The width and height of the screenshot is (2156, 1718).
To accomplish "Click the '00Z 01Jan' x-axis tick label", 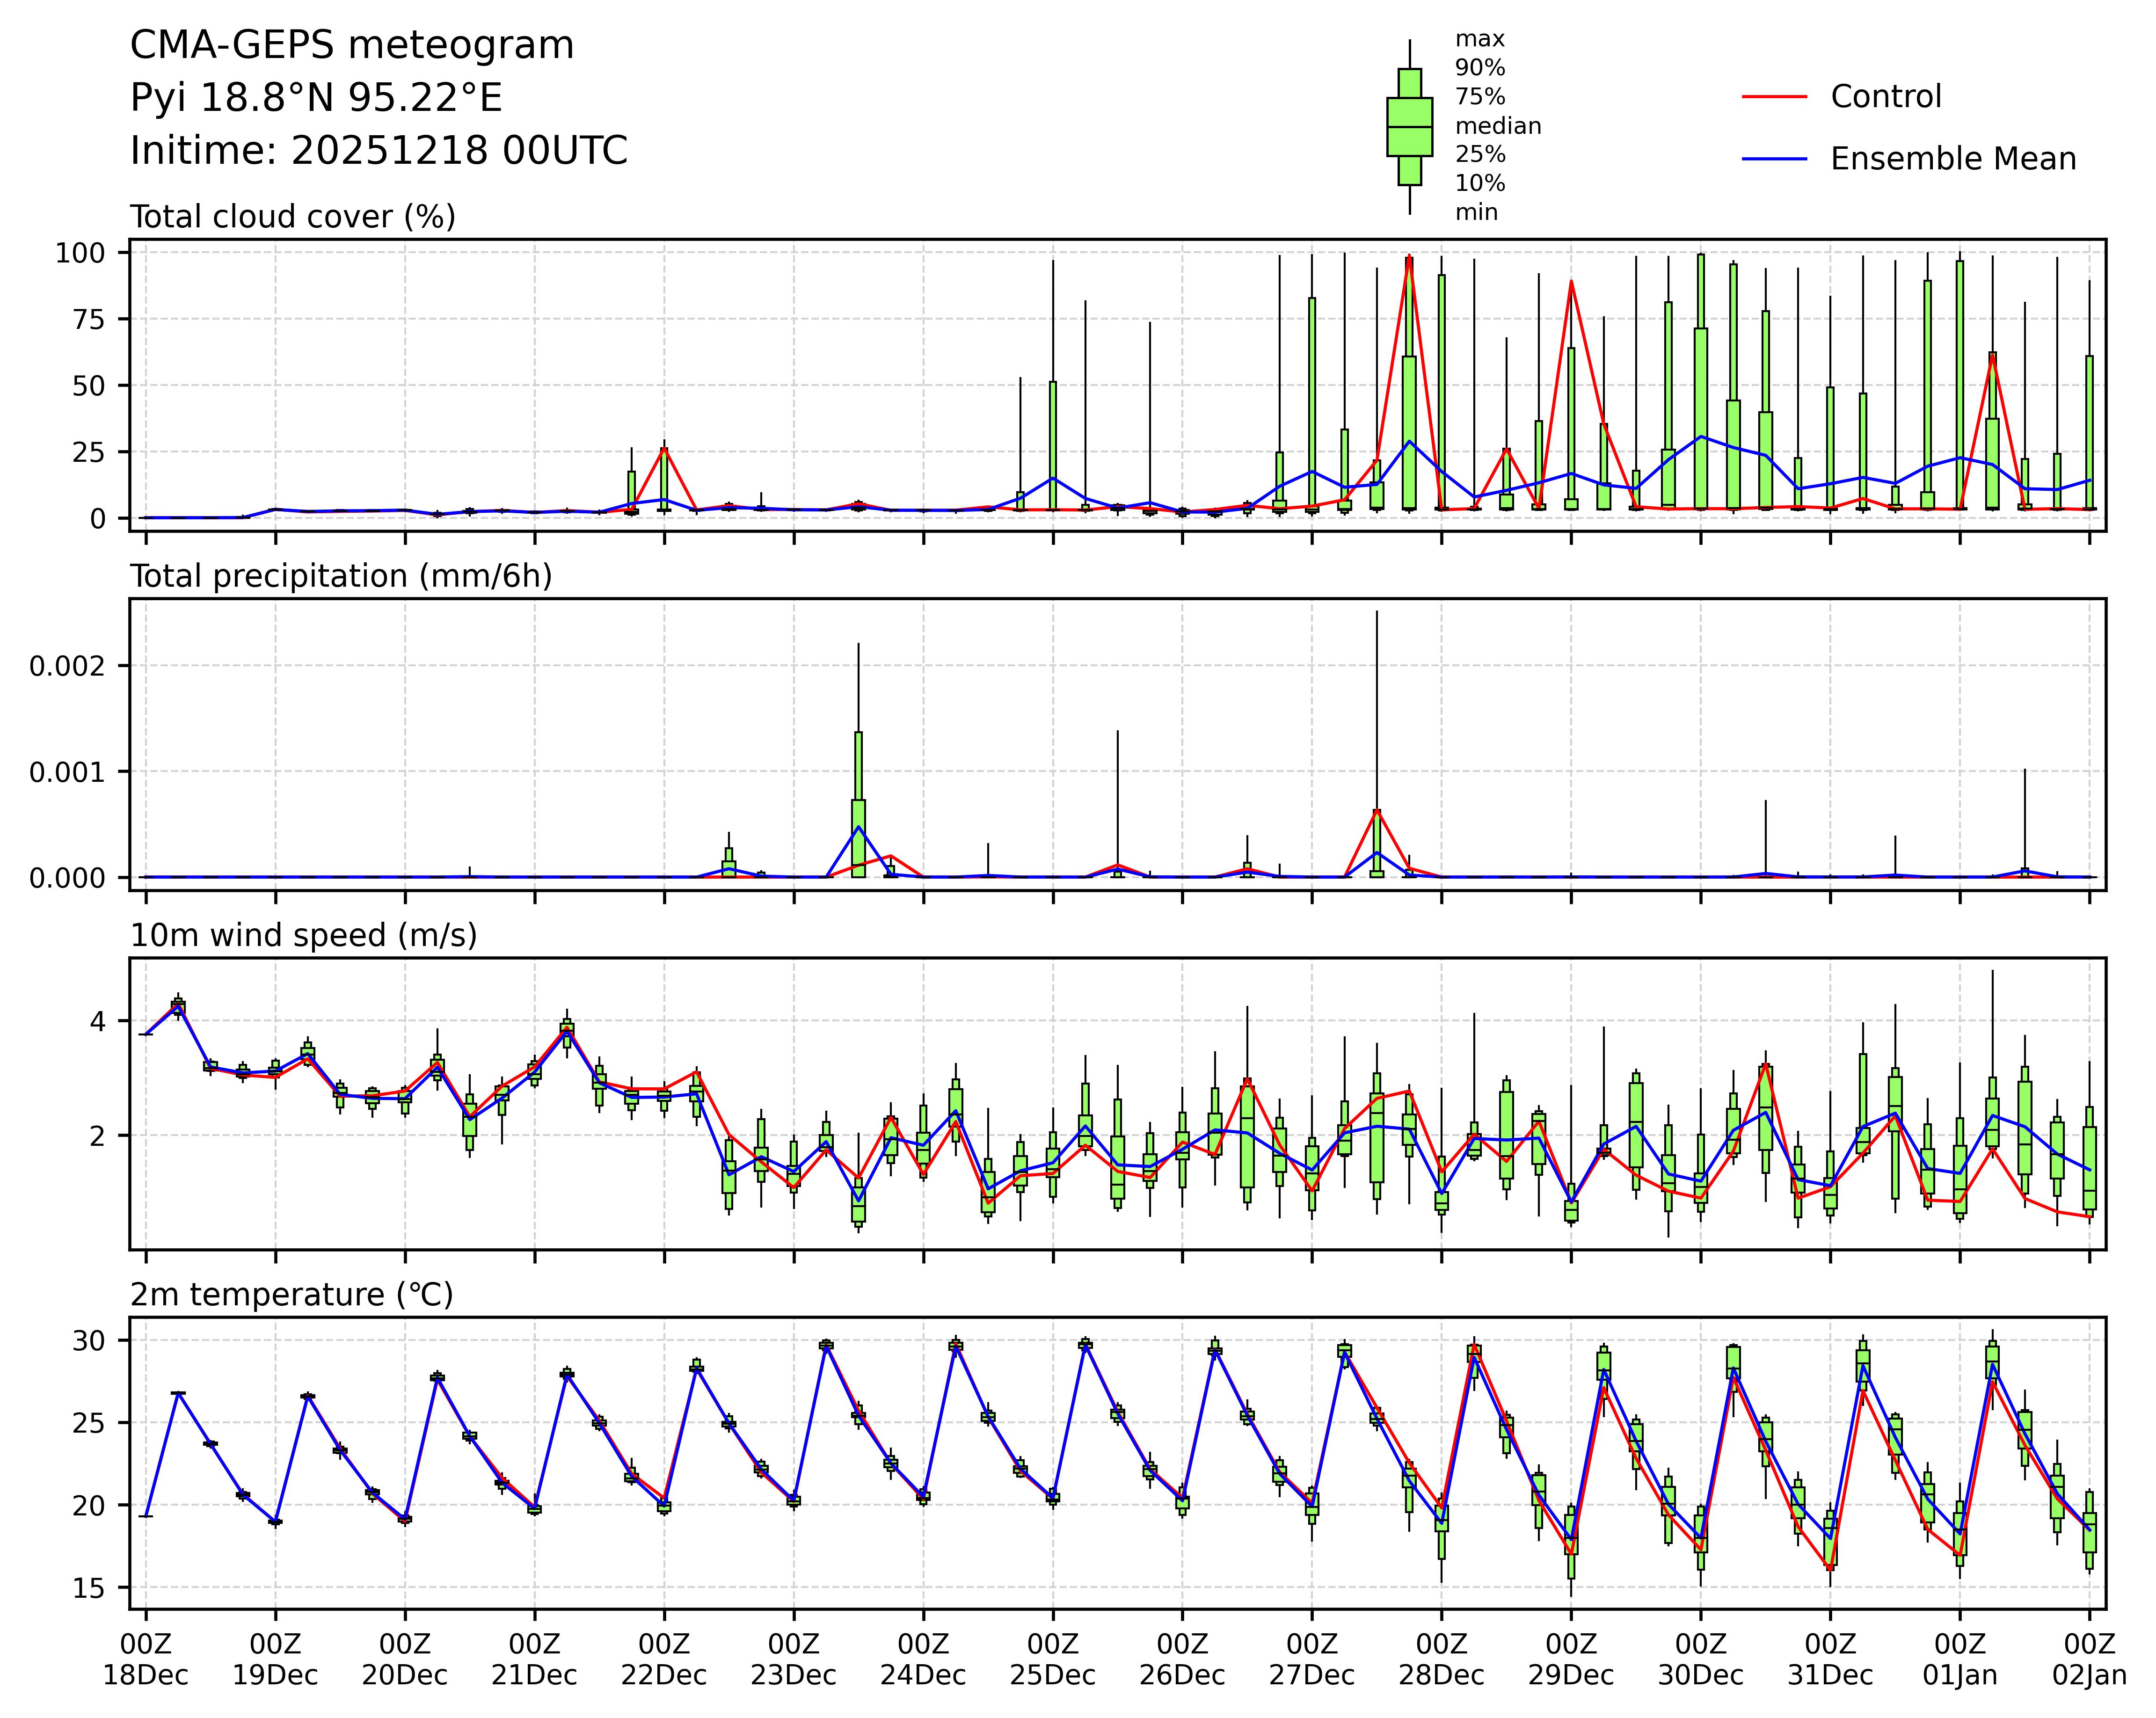I will 1959,1660.
